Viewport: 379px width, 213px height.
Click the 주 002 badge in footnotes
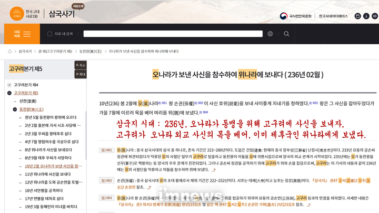[x=107, y=180]
